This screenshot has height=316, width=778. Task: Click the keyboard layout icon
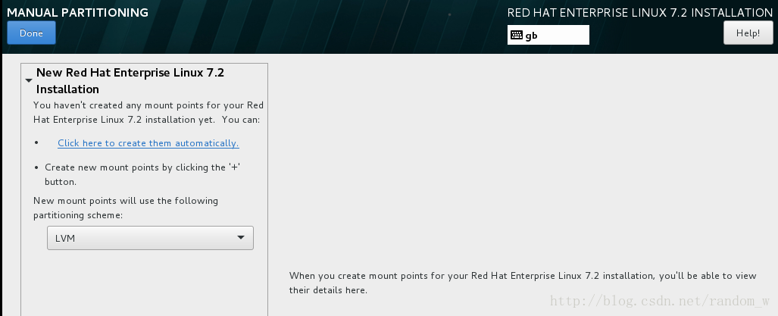click(517, 35)
